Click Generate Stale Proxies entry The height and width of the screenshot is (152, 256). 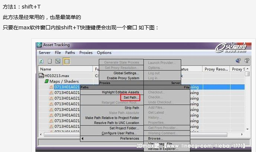pos(121,62)
